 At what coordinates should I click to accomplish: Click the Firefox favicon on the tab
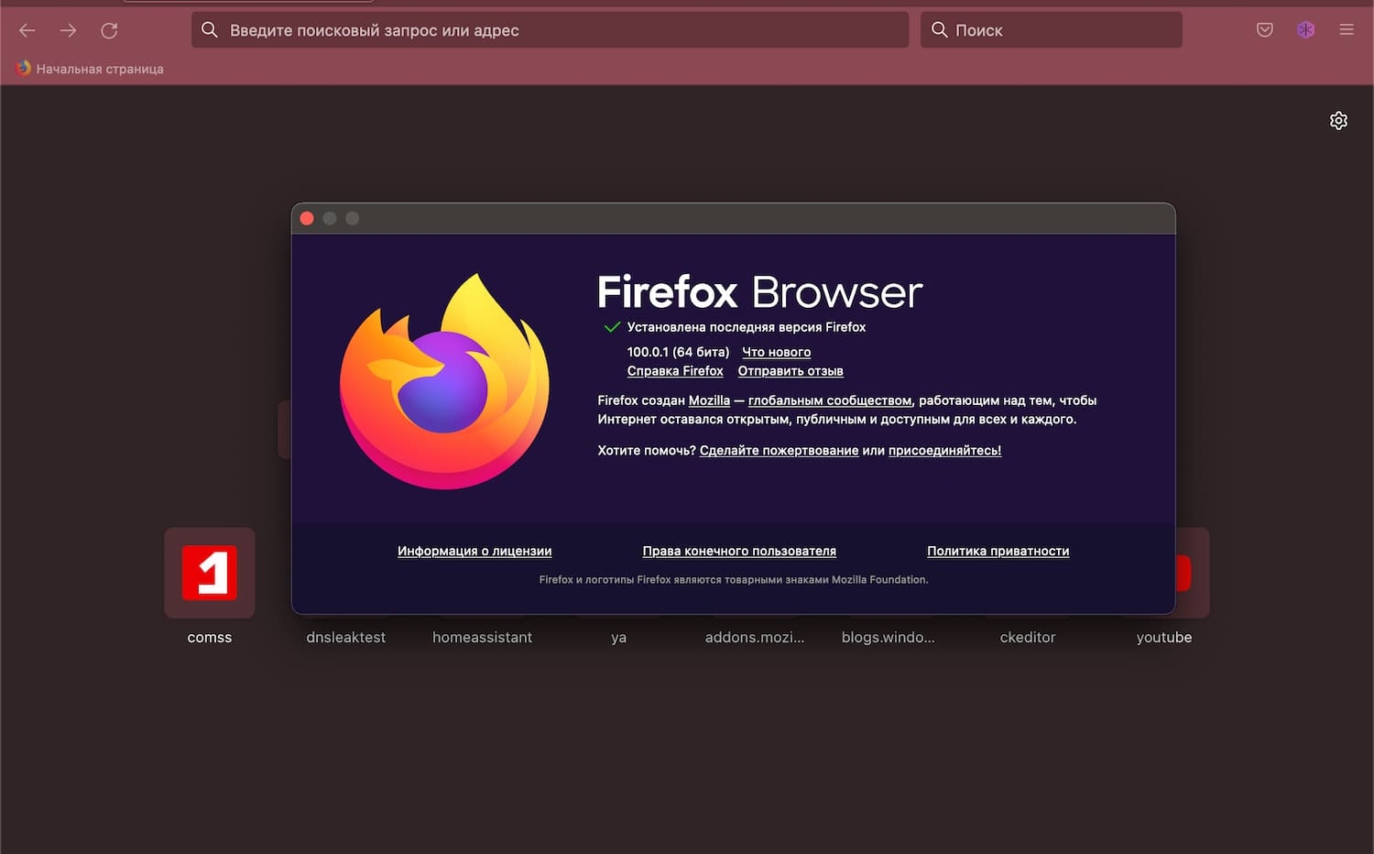pyautogui.click(x=22, y=68)
